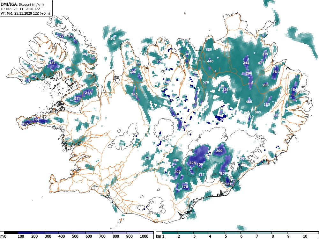Click the visibility value 480 on the map
The height and width of the screenshot is (239, 319).
[249, 102]
